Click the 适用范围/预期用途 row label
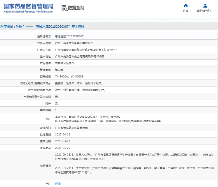 [39, 90]
